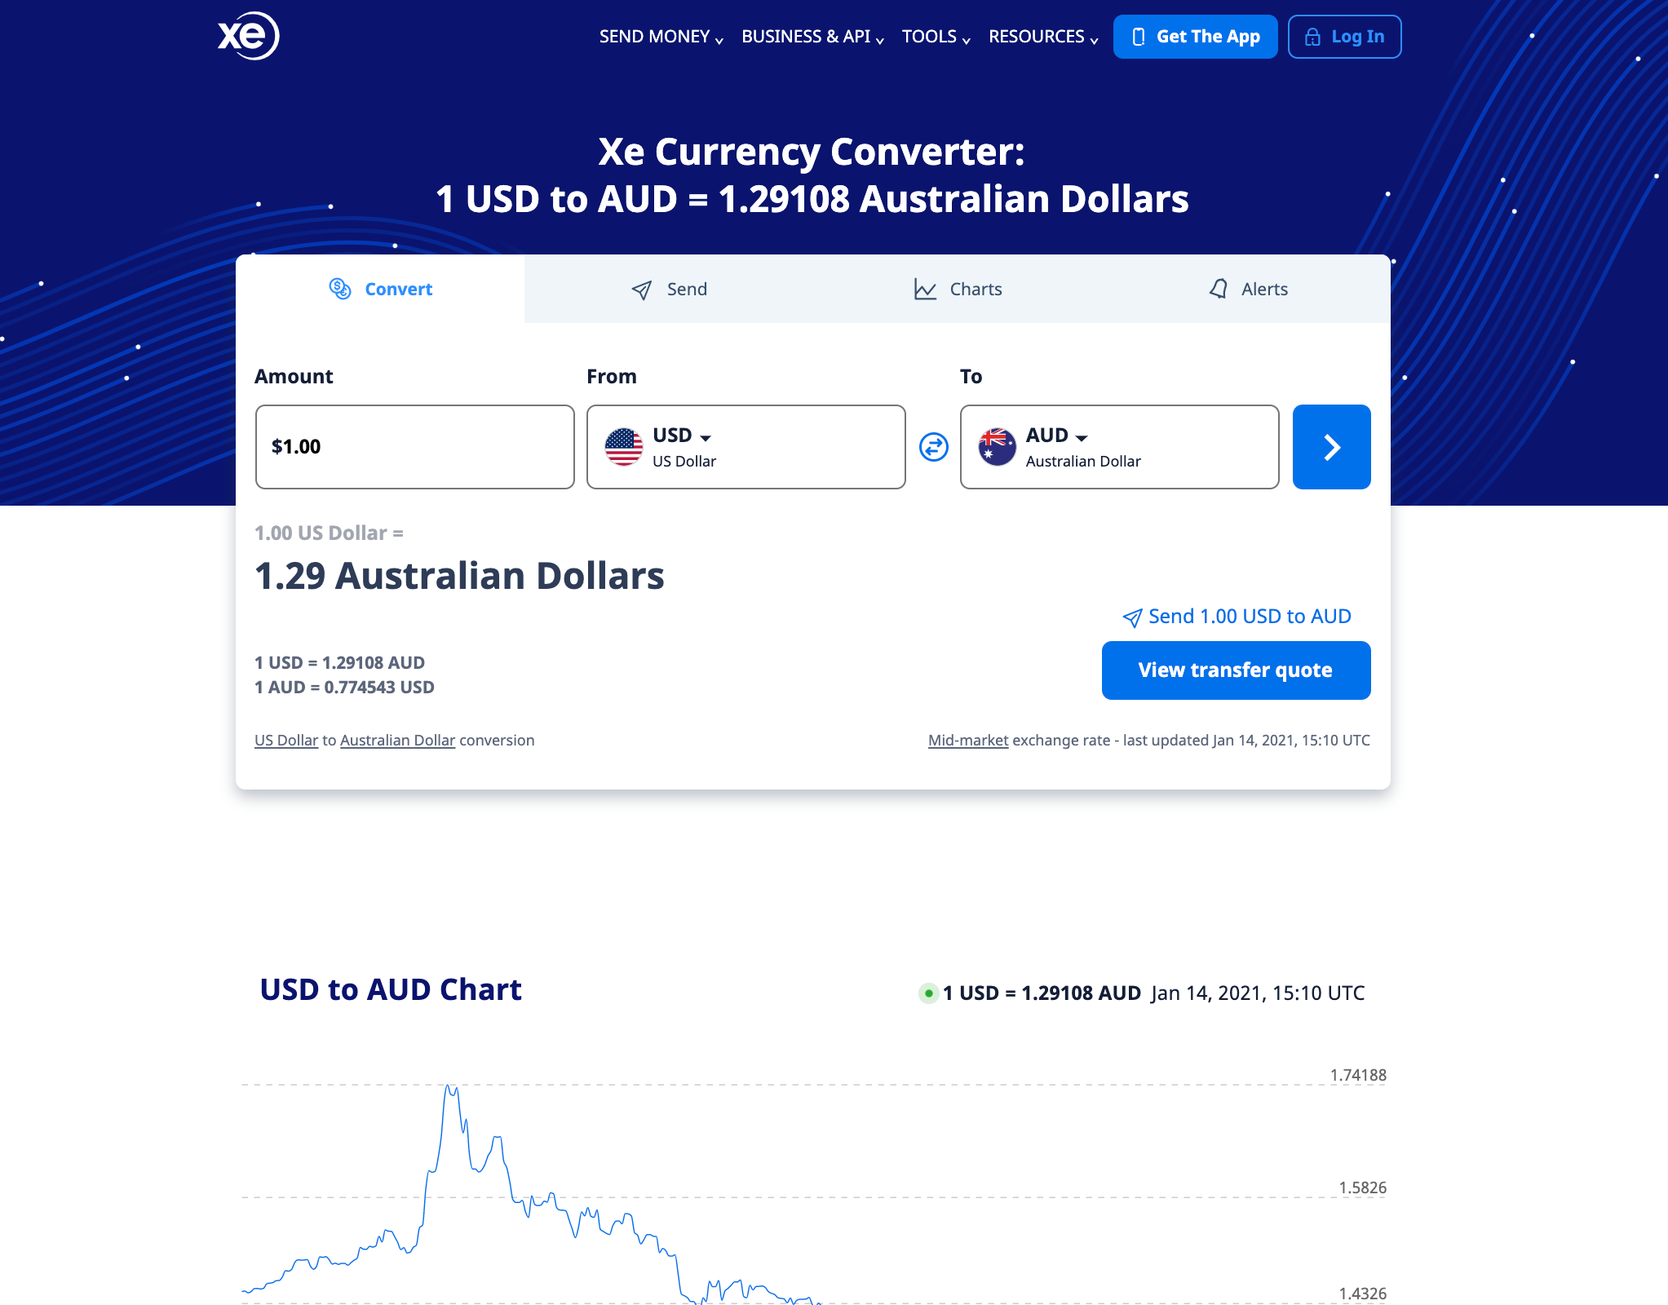Click the Xe logo in header
The height and width of the screenshot is (1305, 1668).
249,36
